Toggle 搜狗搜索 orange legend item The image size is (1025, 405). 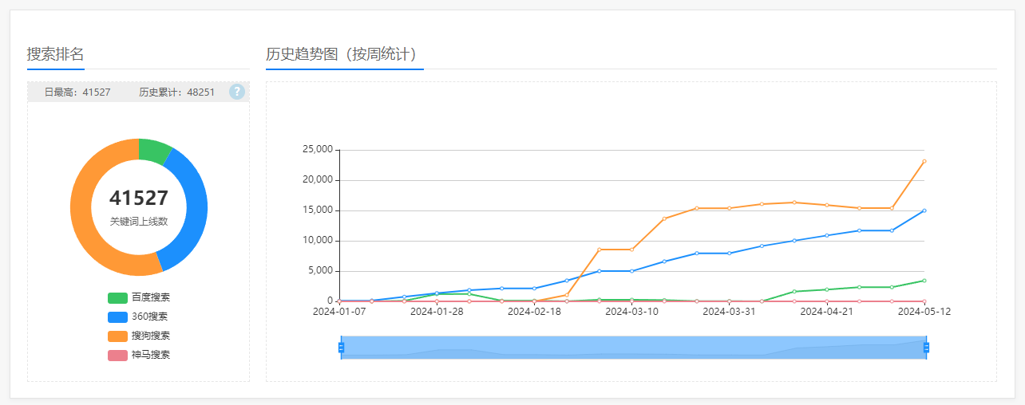click(x=139, y=336)
